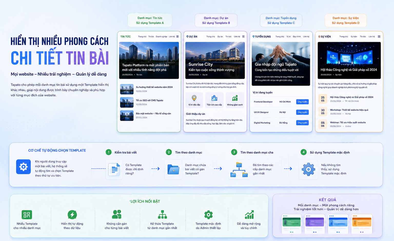Viewport: 394px width, 241px height.
Task: Click the folder hierarchy icon in step 3
Action: click(x=239, y=169)
